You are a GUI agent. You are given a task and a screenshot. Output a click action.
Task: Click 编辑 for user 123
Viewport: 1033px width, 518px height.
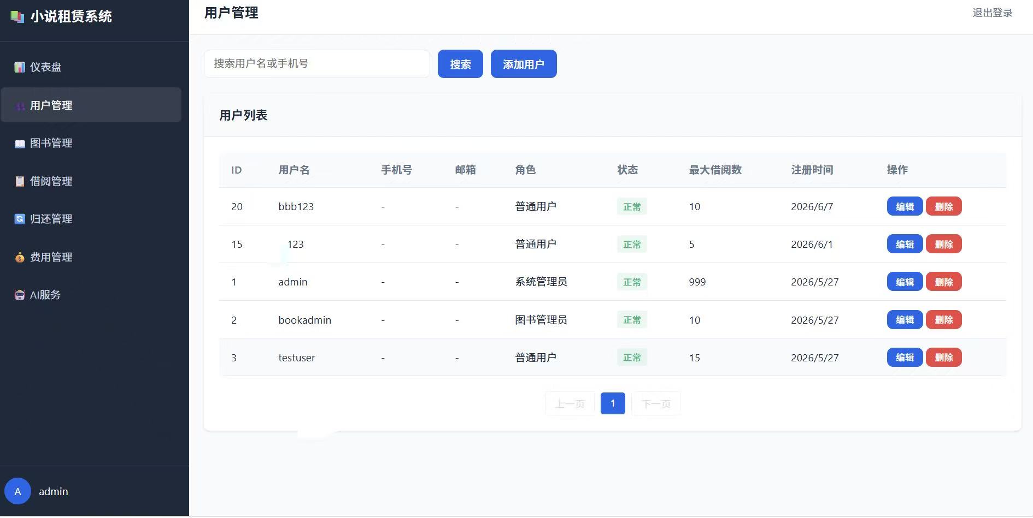(x=905, y=244)
